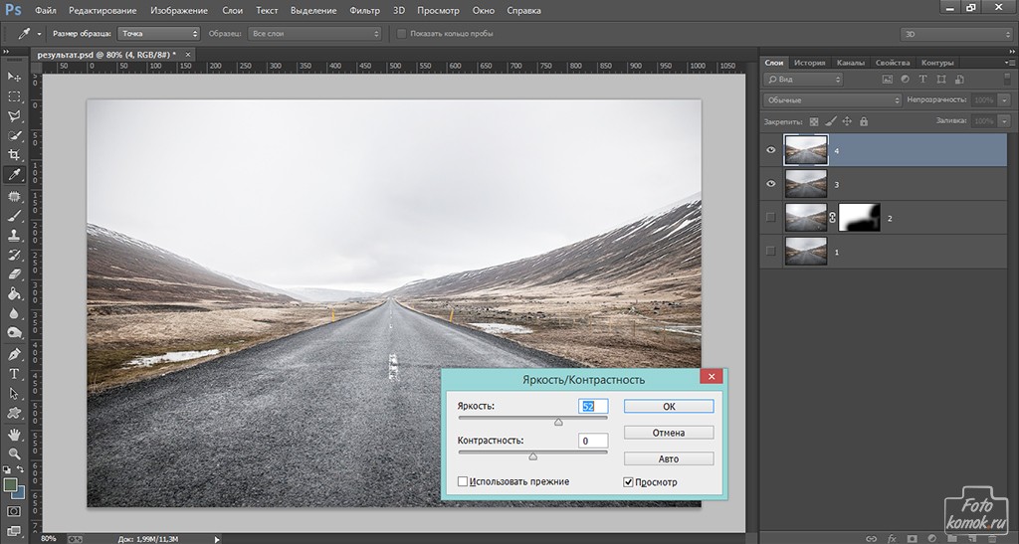Open 'Размер образца' Точка dropdown
The height and width of the screenshot is (544, 1019).
point(158,33)
